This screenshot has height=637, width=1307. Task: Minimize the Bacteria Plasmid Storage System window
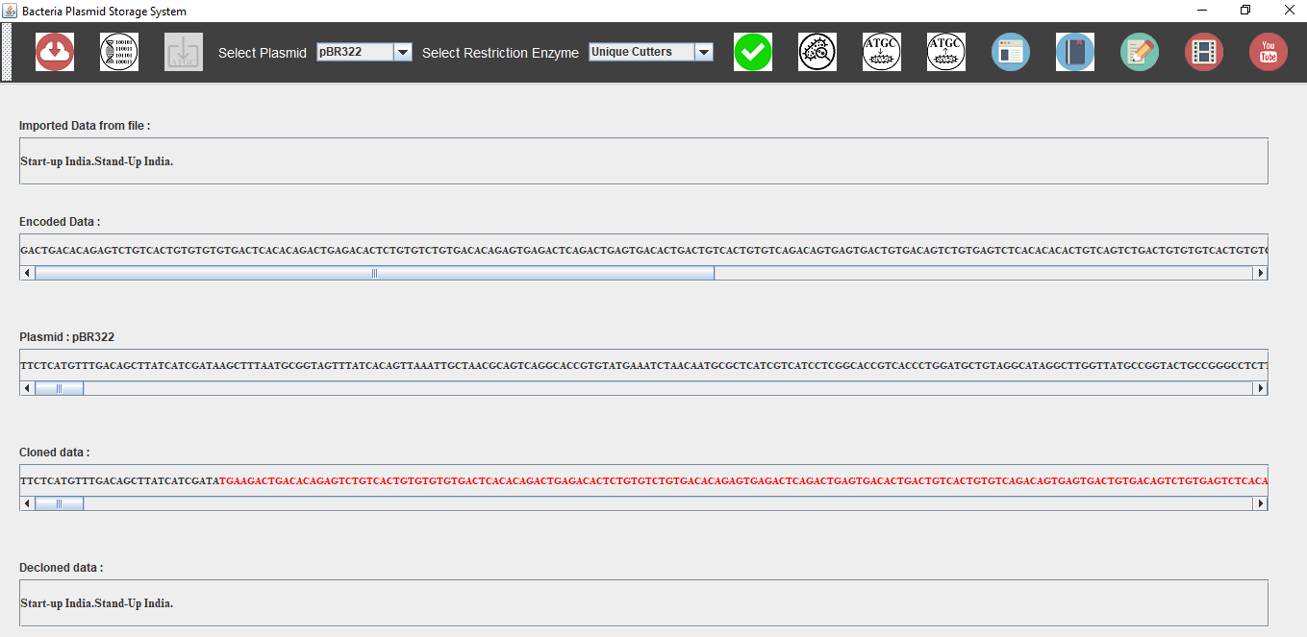[1202, 11]
